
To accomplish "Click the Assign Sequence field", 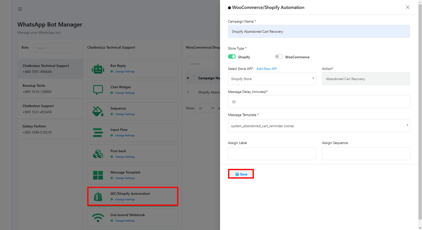I will [366, 154].
